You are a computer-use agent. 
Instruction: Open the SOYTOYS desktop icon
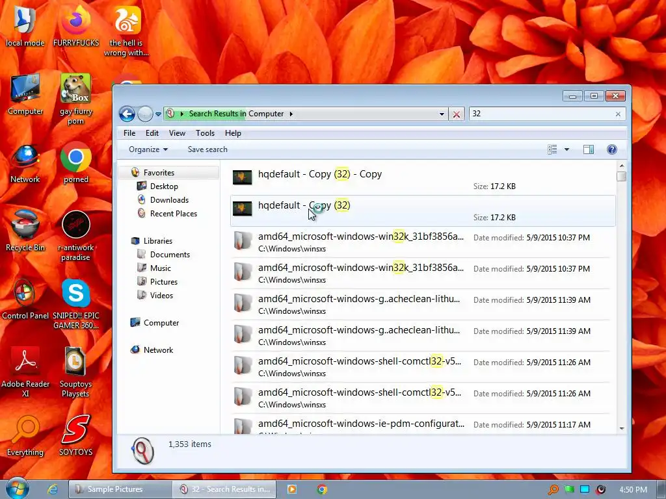75,436
